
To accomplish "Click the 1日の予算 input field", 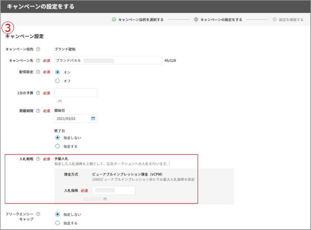I will (x=76, y=93).
